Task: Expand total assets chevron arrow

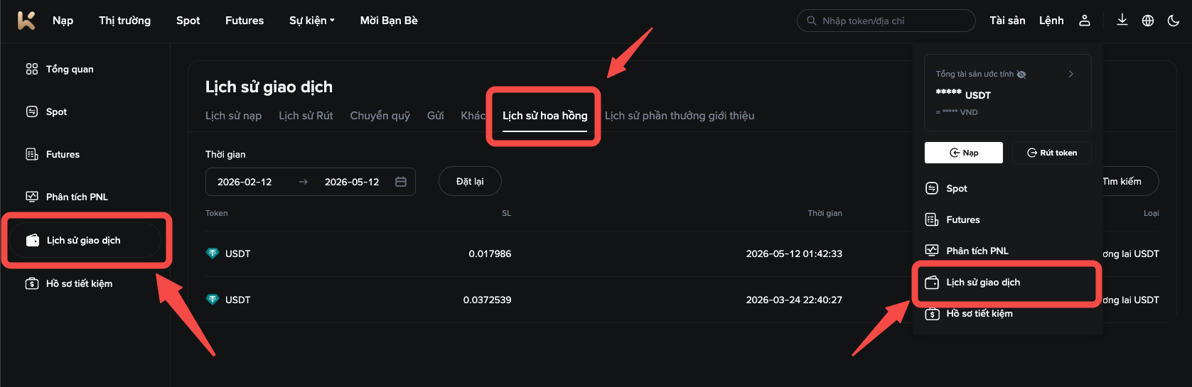Action: pyautogui.click(x=1071, y=74)
